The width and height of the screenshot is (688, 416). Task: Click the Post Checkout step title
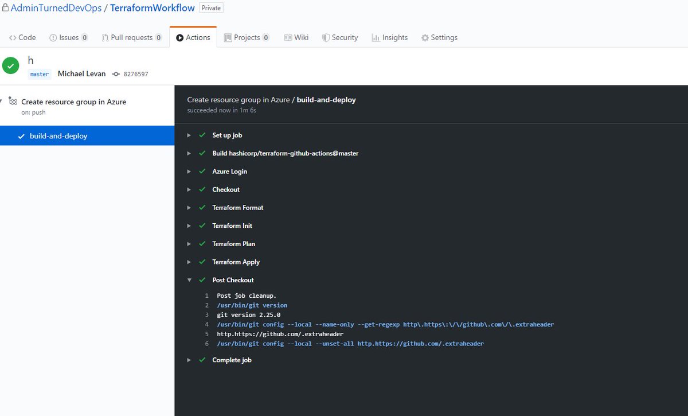tap(233, 280)
